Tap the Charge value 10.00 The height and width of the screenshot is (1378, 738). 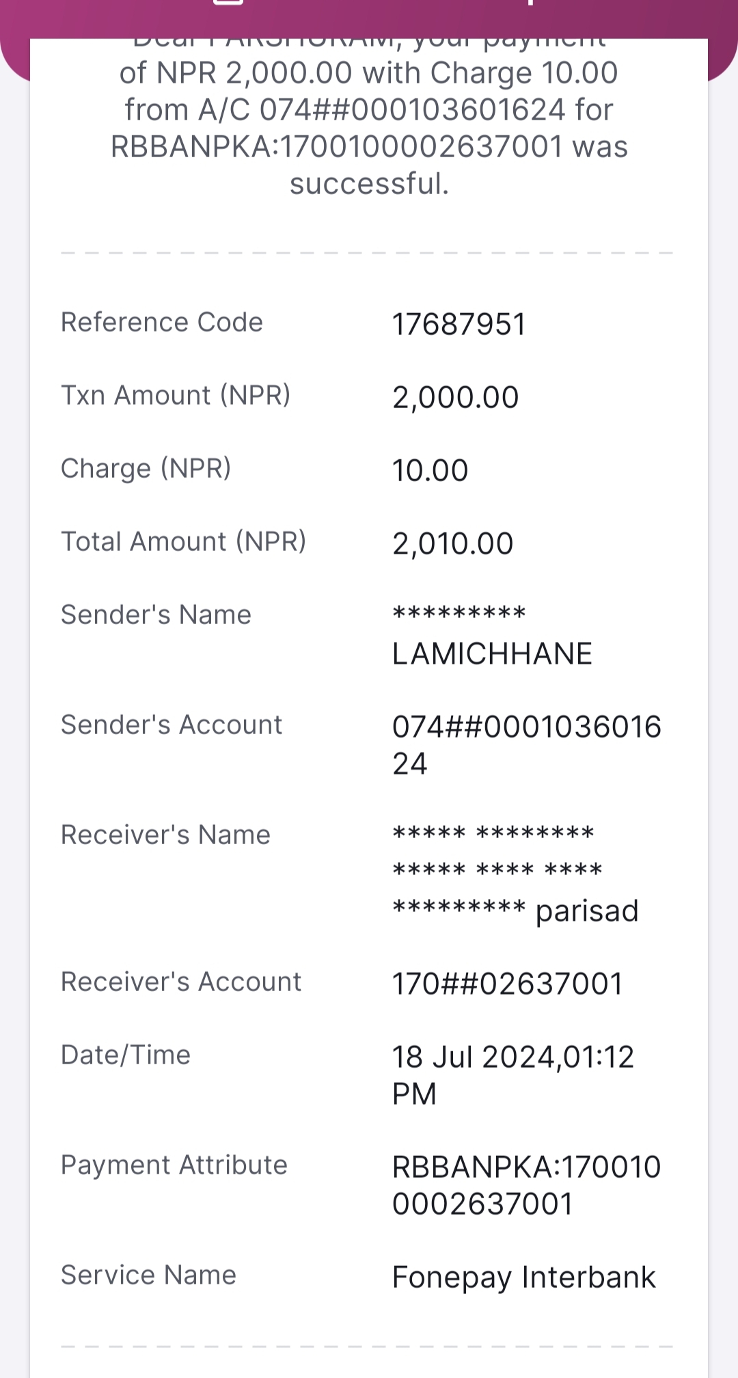click(x=430, y=470)
